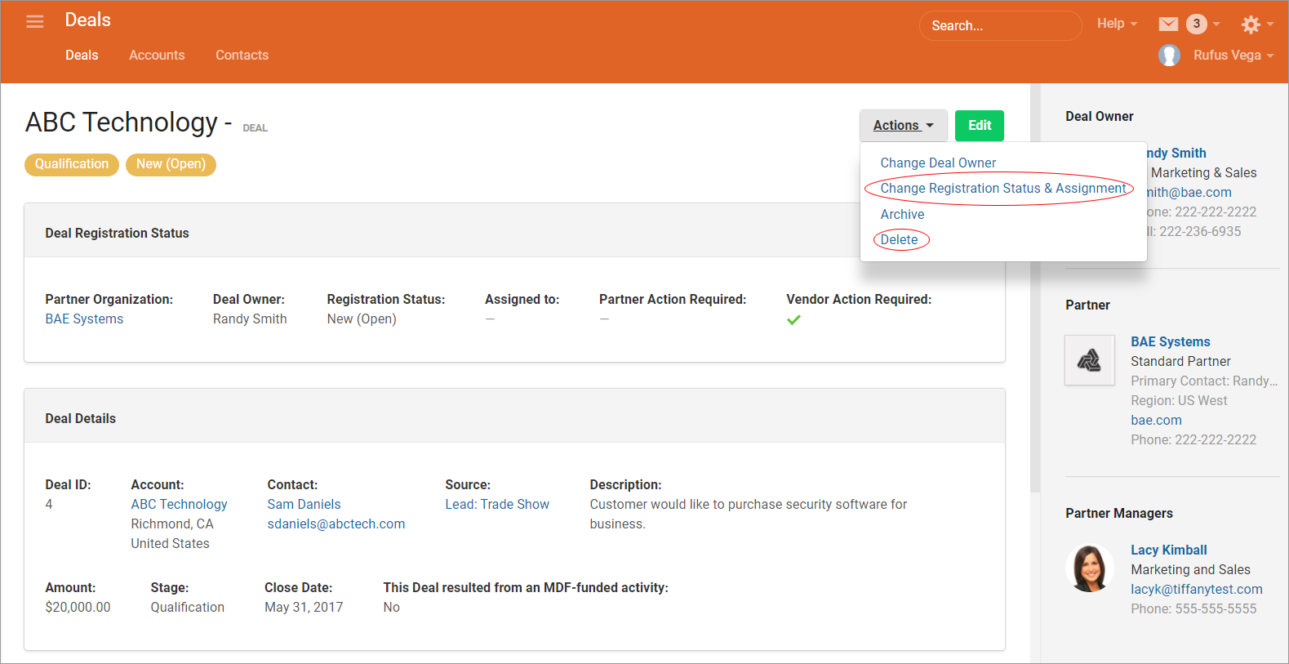Click the Stage value Qualification in details
The image size is (1289, 664).
tap(187, 608)
